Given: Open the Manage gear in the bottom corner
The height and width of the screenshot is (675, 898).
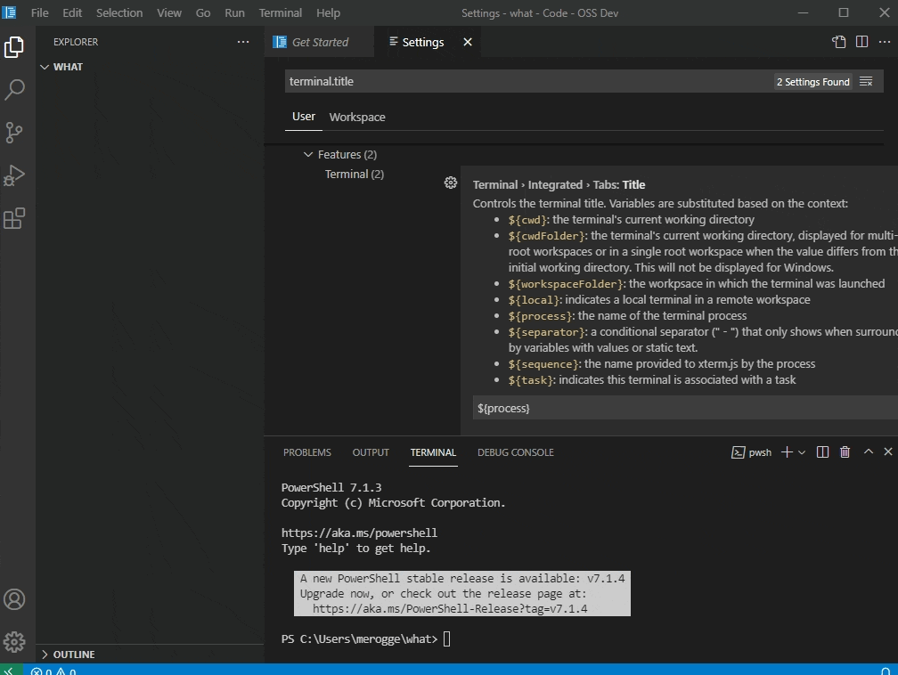Looking at the screenshot, I should click(14, 641).
